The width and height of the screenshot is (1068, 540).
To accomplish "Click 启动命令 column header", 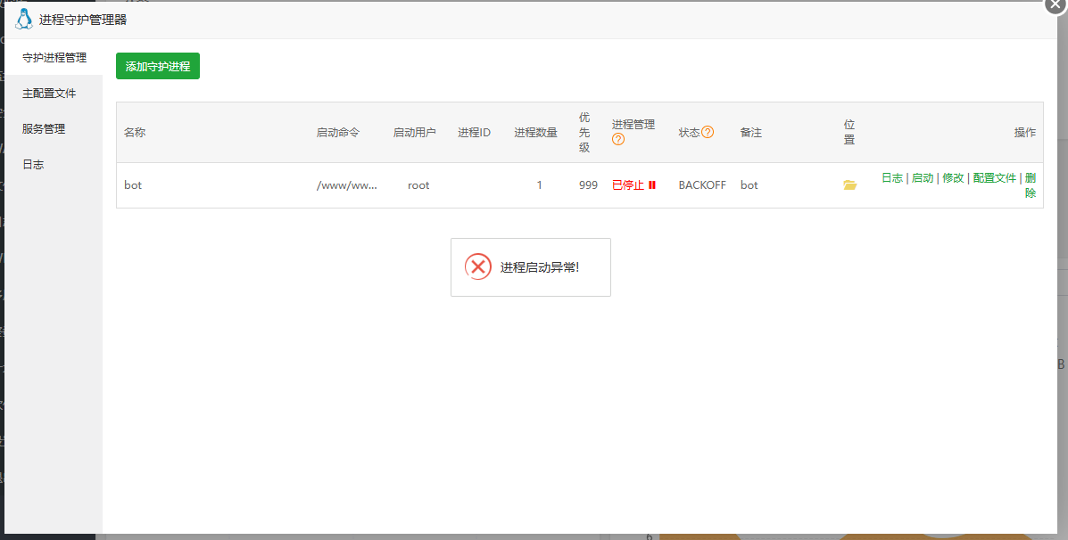I will coord(338,133).
